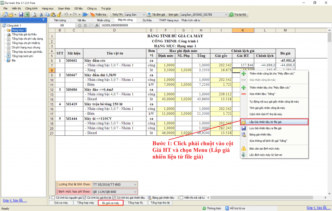Screen dimensions: 332x211
Task: Select Hạng mục 1 in the project tree
Action: (x=18, y=30)
